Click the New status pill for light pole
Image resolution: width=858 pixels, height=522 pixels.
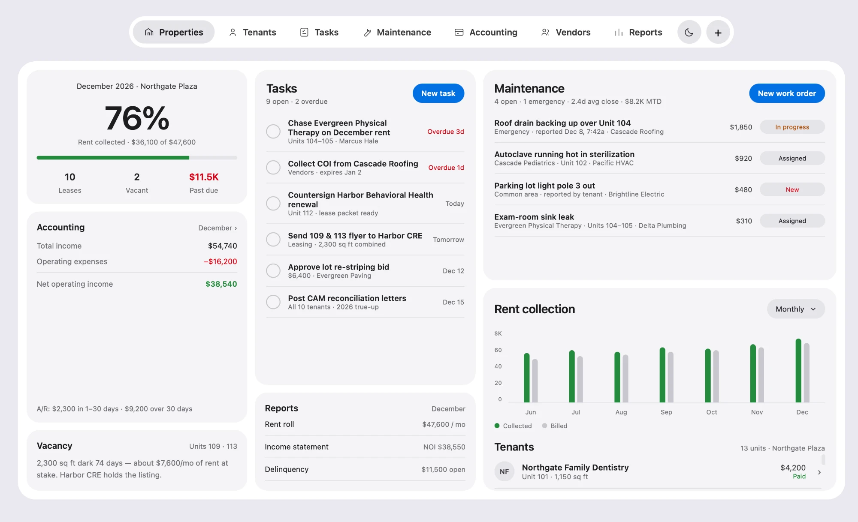792,189
